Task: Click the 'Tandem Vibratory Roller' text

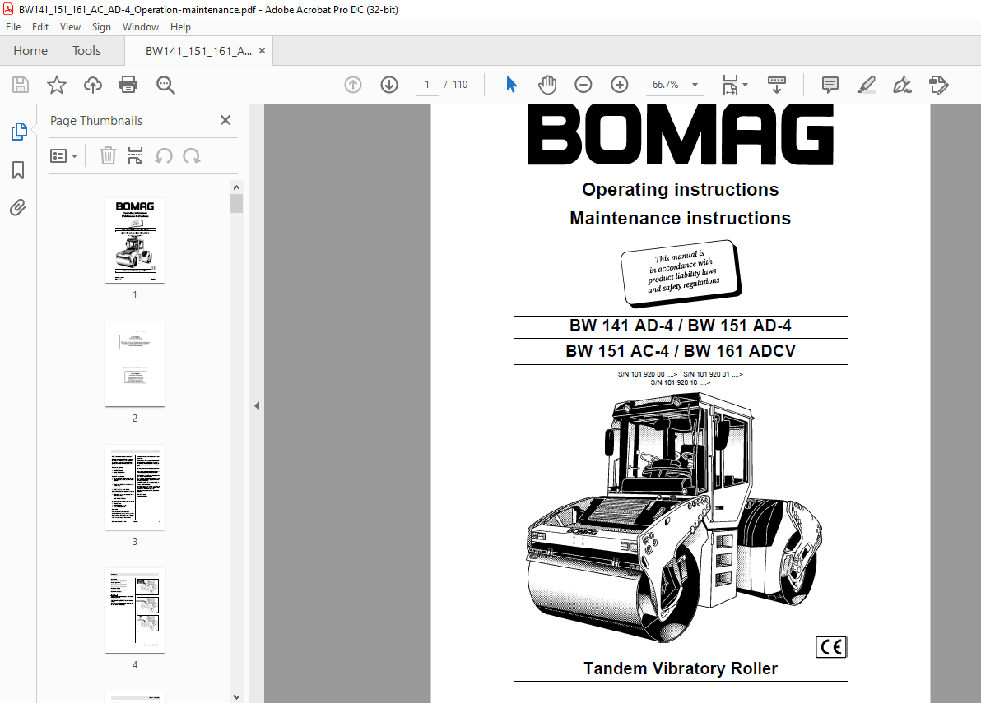Action: tap(681, 668)
